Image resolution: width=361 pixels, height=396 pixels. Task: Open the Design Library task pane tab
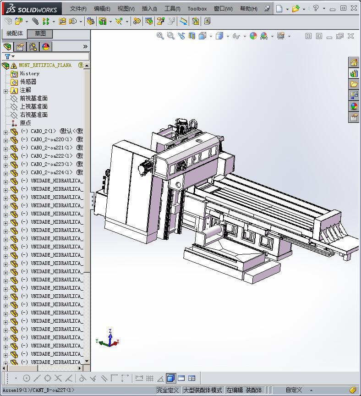(x=354, y=73)
